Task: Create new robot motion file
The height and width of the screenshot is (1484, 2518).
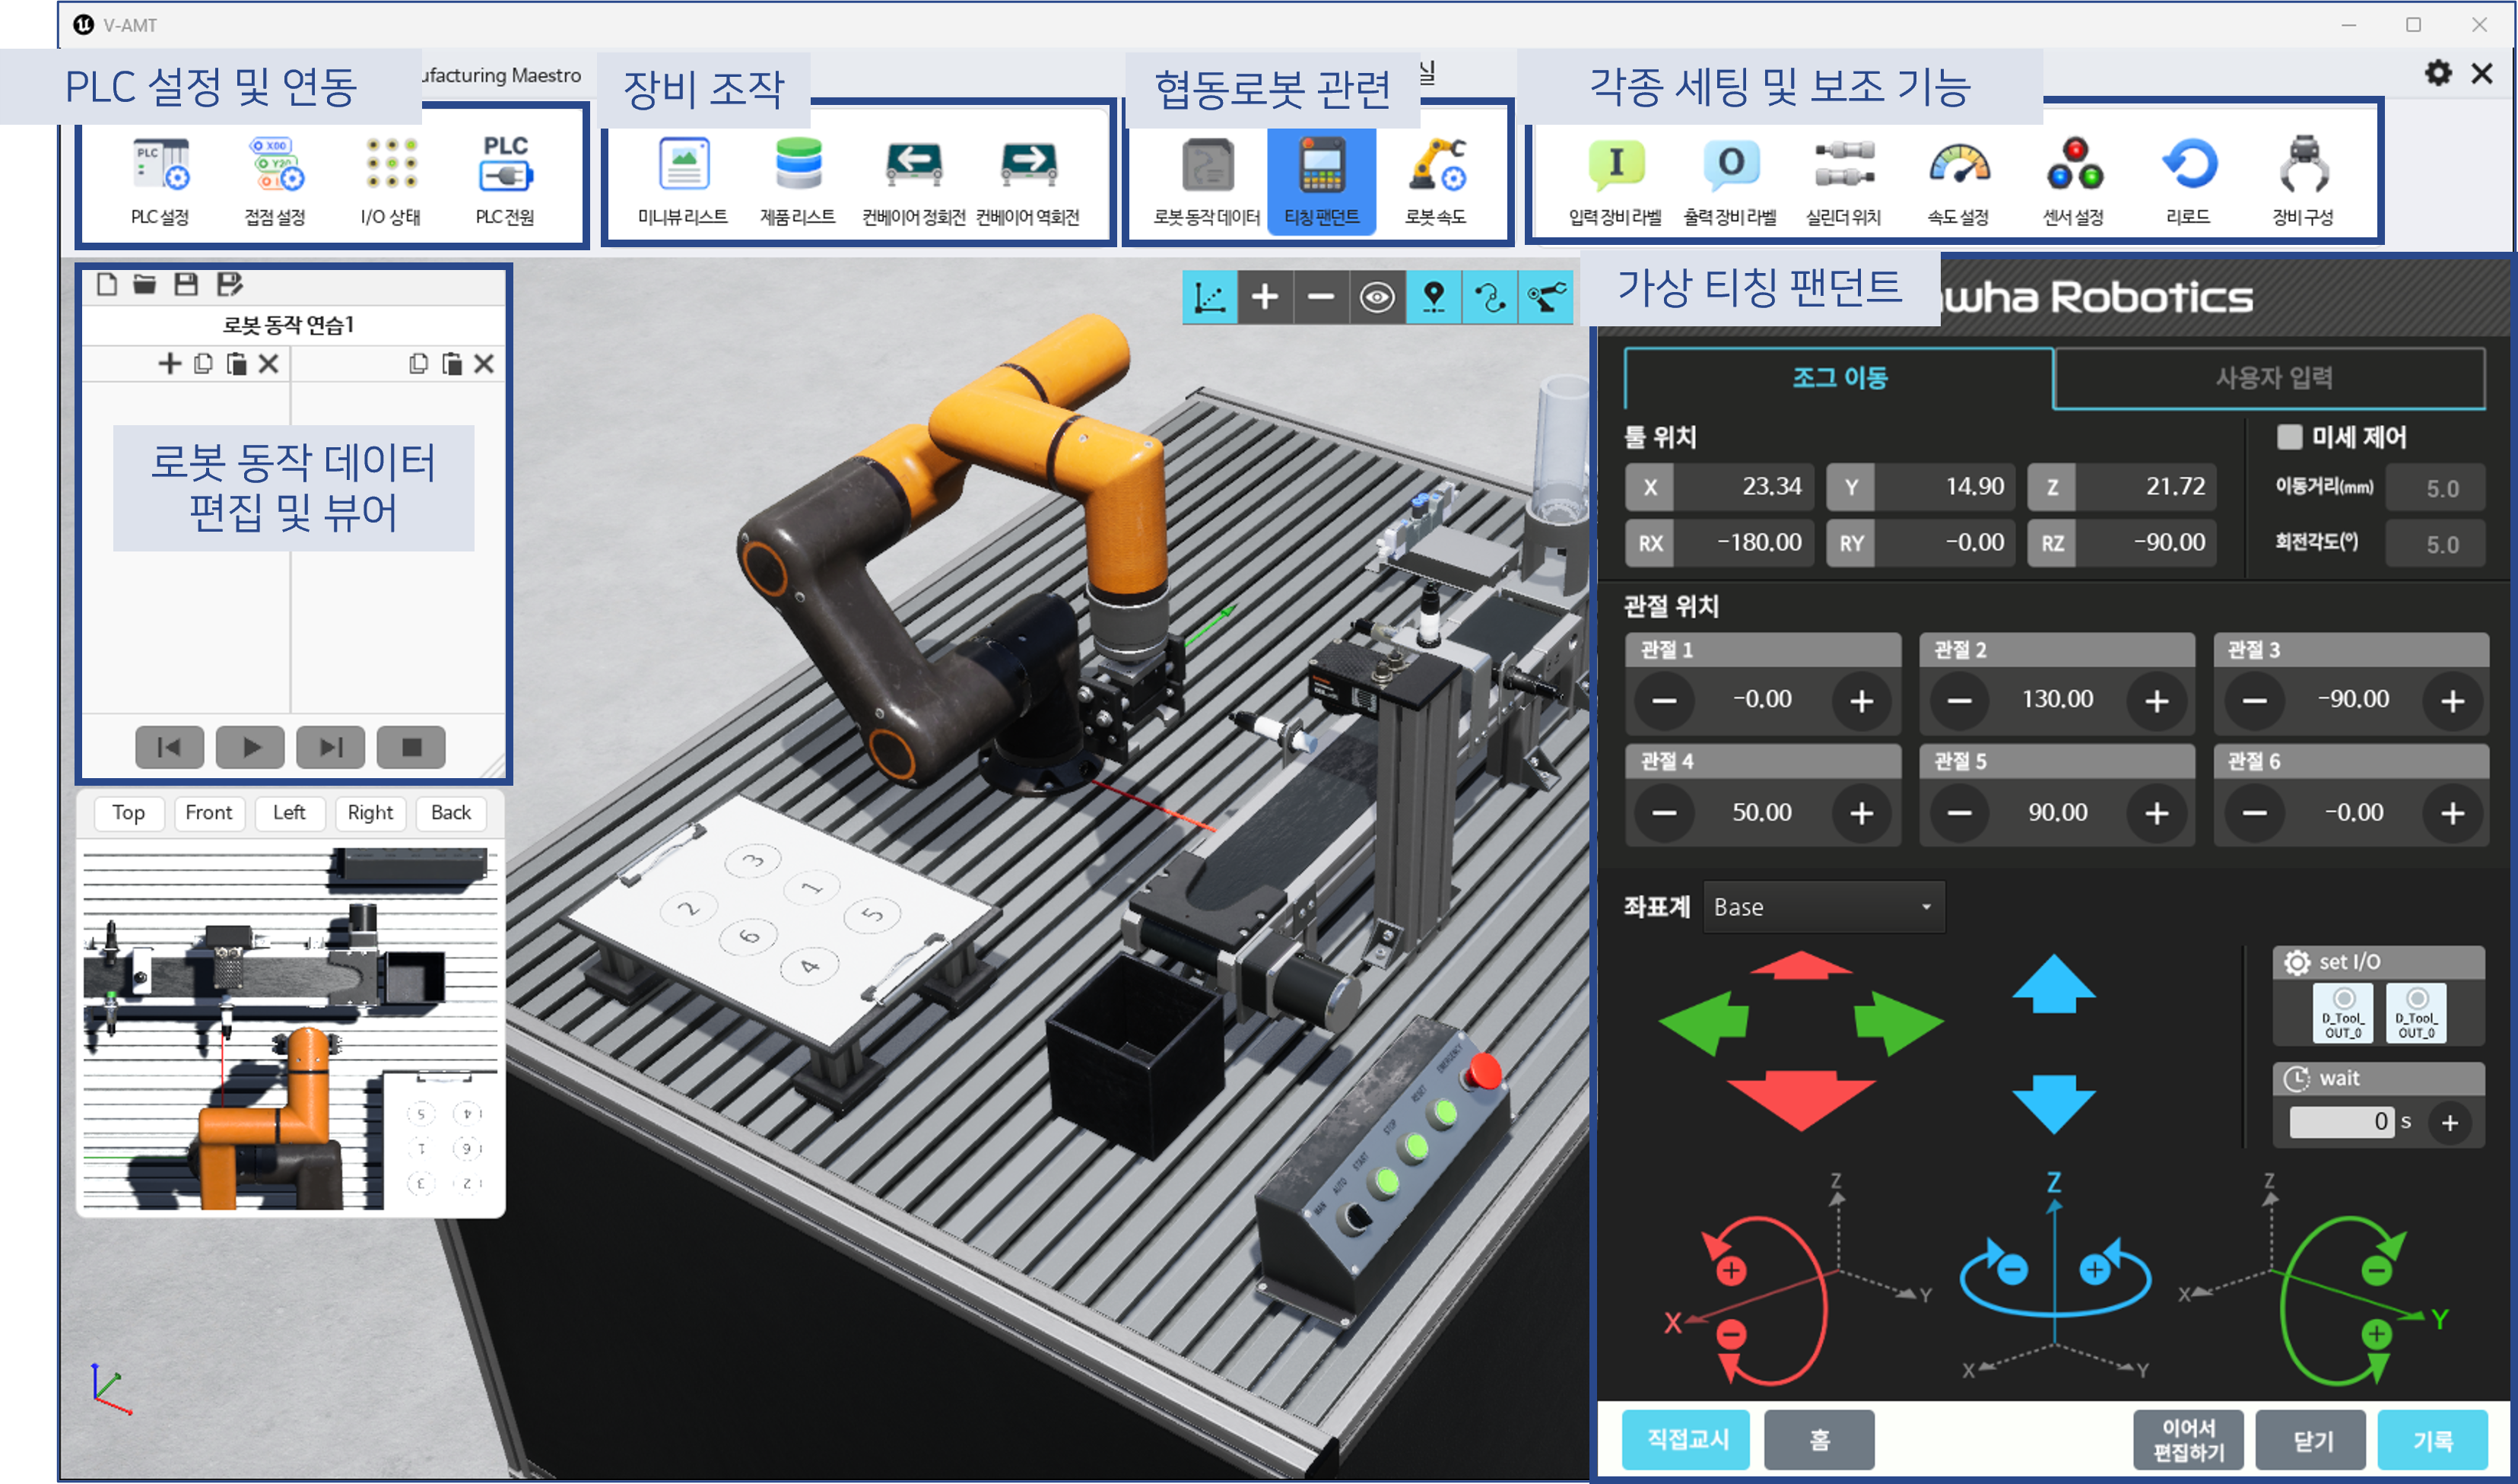Action: click(107, 284)
